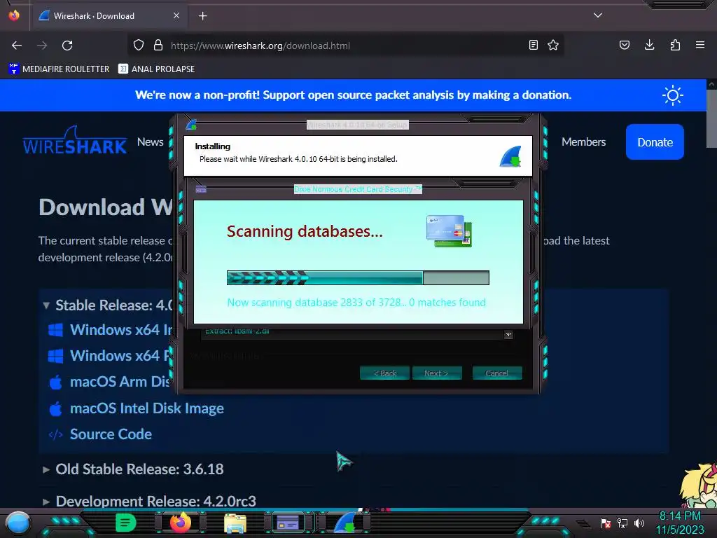Click the non-profit donation banner text

[353, 95]
